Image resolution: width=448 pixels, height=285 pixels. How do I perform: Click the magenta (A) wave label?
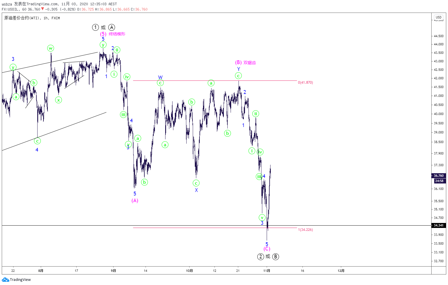point(135,201)
